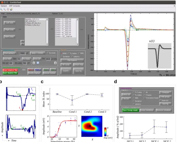Add a Peak_2 marker
Image resolution: width=177 pixels, height=142 pixels.
tap(38, 70)
